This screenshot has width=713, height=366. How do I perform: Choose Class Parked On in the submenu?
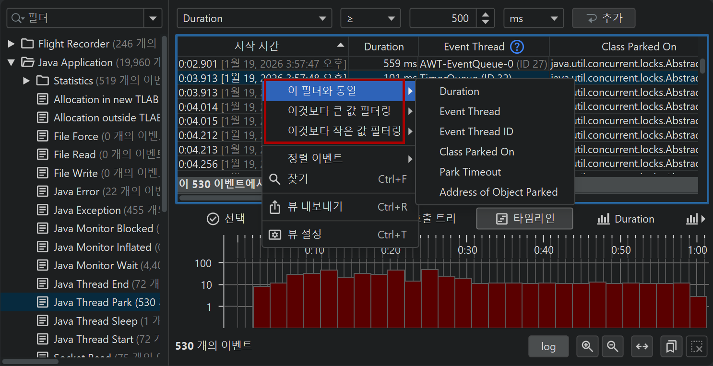[x=476, y=152]
